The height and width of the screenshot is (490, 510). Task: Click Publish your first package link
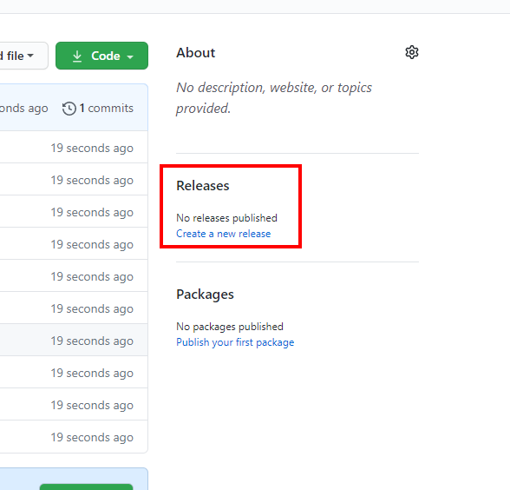coord(235,342)
